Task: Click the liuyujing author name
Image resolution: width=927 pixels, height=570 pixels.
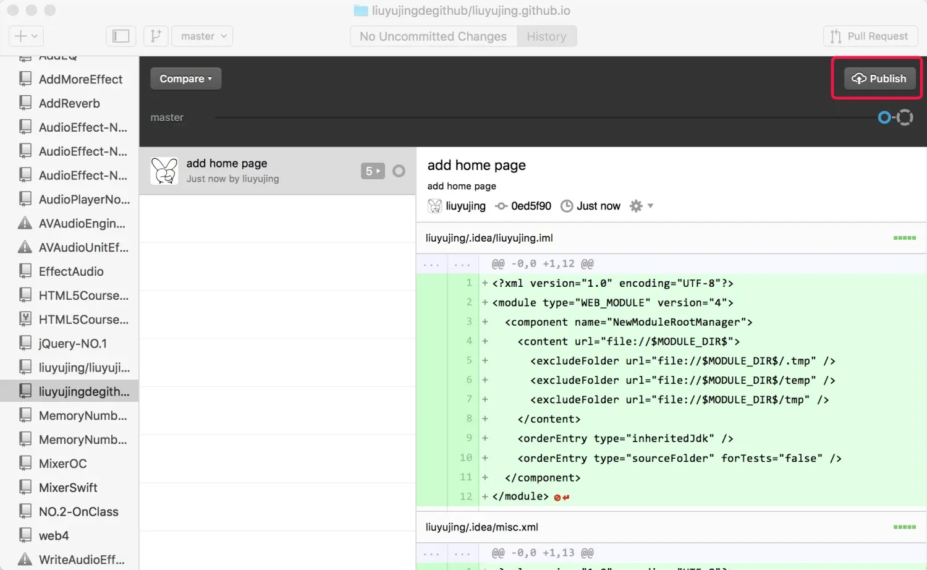Action: pos(465,206)
